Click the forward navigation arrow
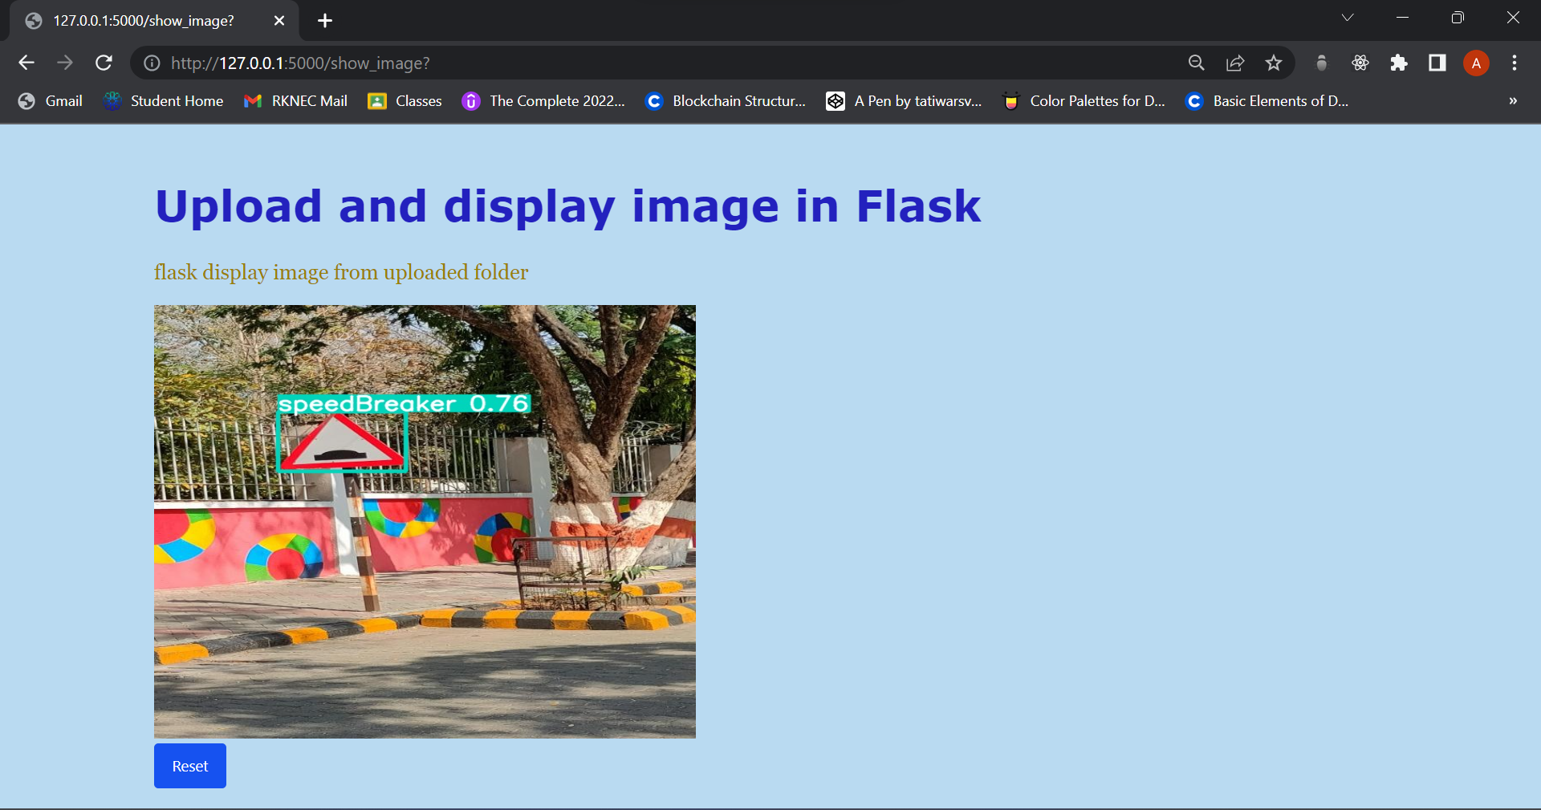The image size is (1541, 810). tap(65, 63)
